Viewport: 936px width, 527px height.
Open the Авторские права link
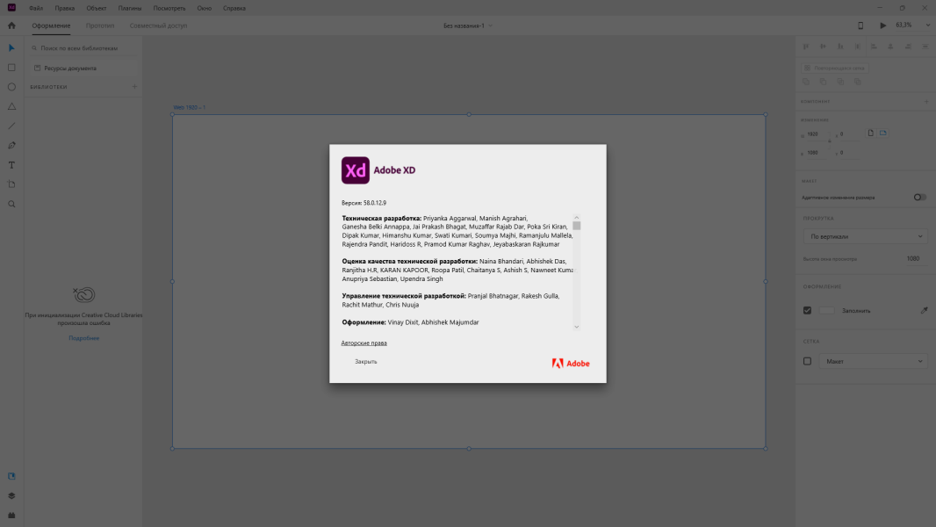click(364, 343)
